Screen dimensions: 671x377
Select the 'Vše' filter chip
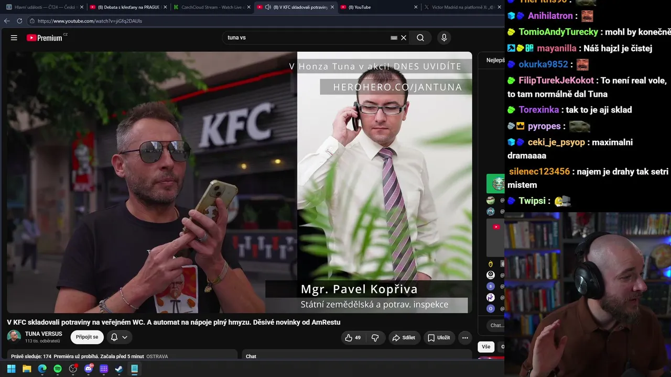(x=486, y=347)
